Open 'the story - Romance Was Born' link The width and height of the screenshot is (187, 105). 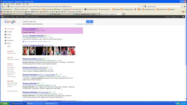click(x=33, y=36)
